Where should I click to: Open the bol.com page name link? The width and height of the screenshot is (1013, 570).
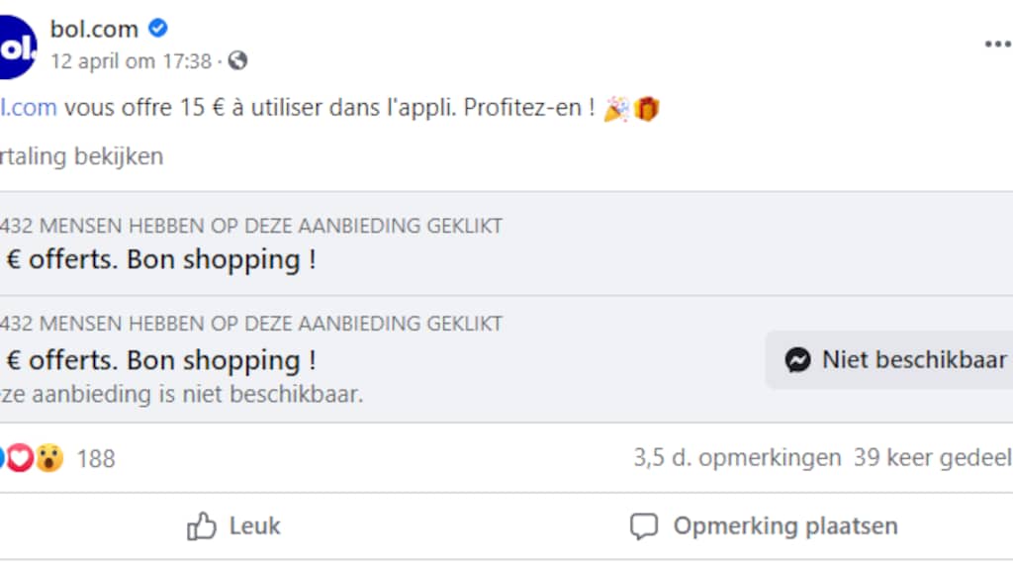(94, 29)
